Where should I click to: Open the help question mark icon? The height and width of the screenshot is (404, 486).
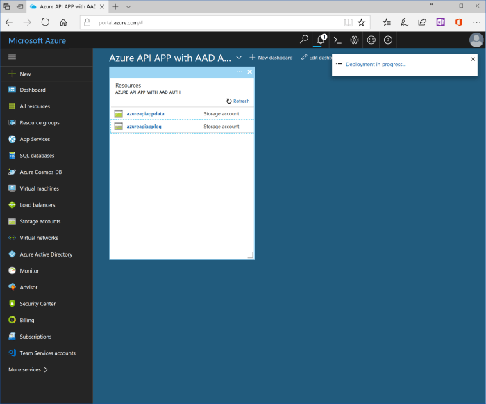click(x=387, y=40)
